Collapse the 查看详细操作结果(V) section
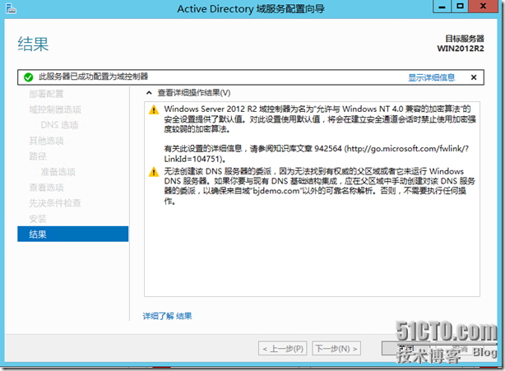 tap(149, 93)
